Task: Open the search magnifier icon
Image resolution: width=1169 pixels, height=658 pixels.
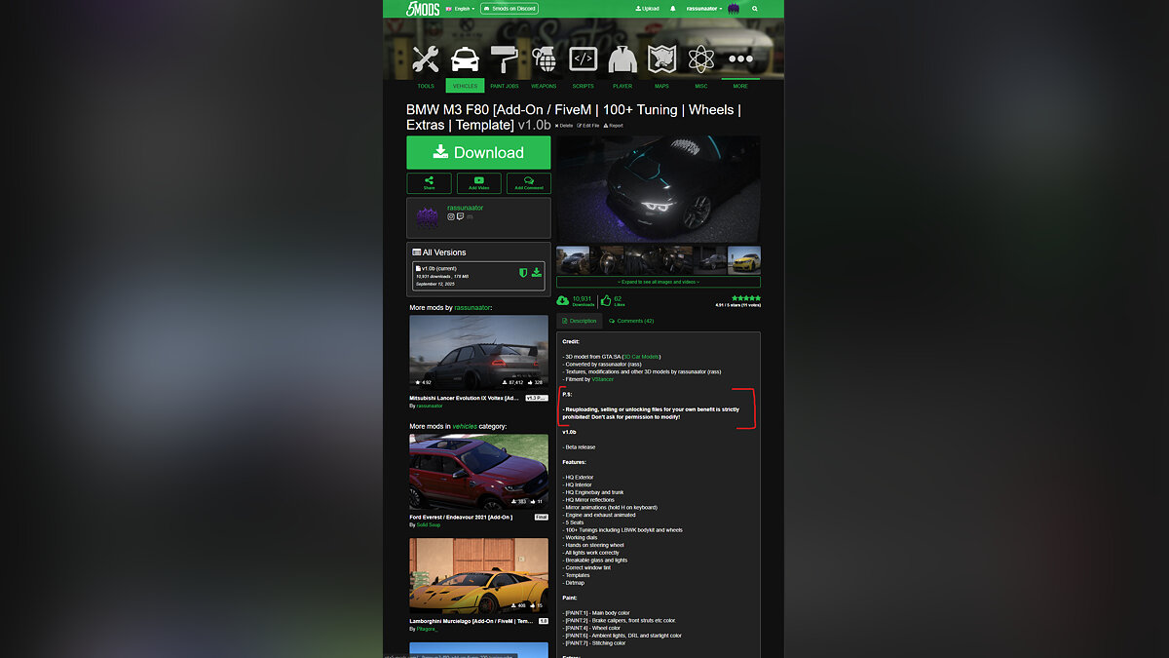Action: (x=754, y=9)
